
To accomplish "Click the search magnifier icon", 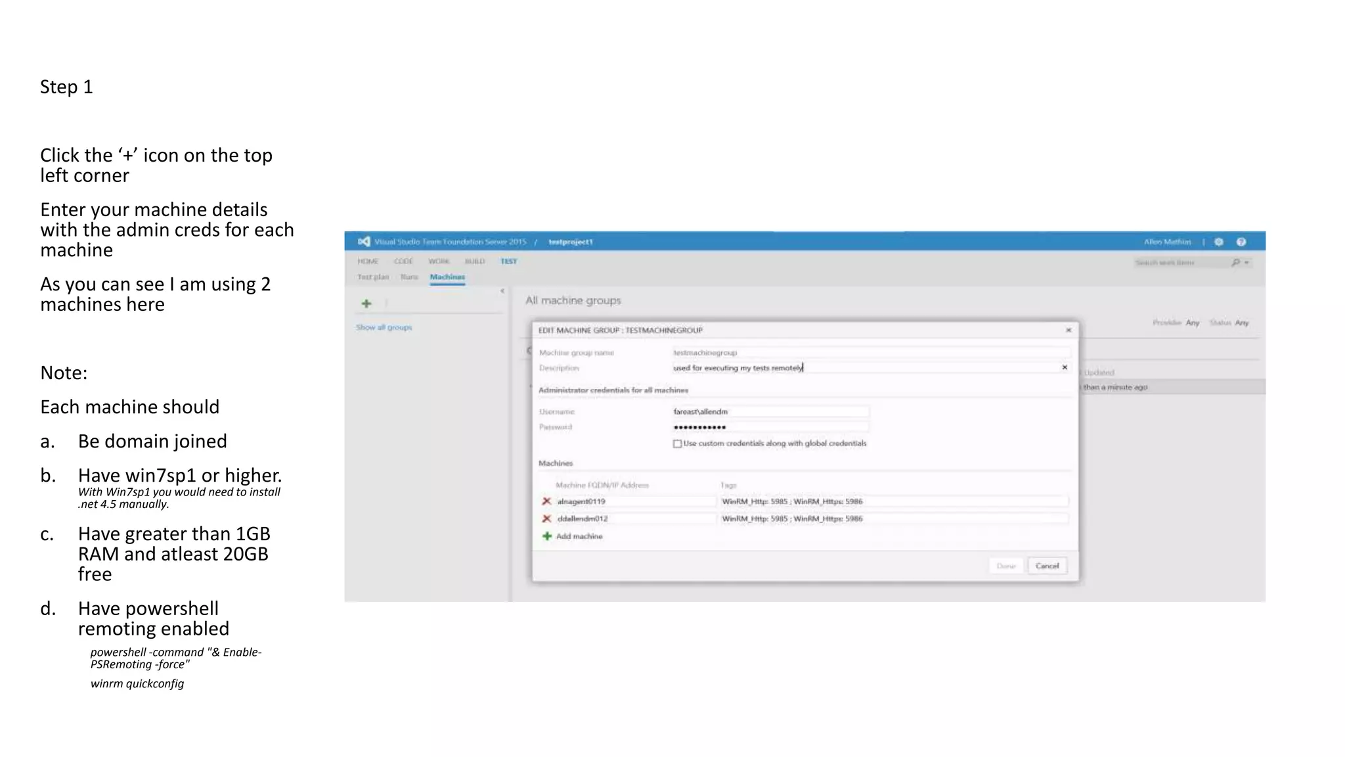I will tap(1235, 262).
